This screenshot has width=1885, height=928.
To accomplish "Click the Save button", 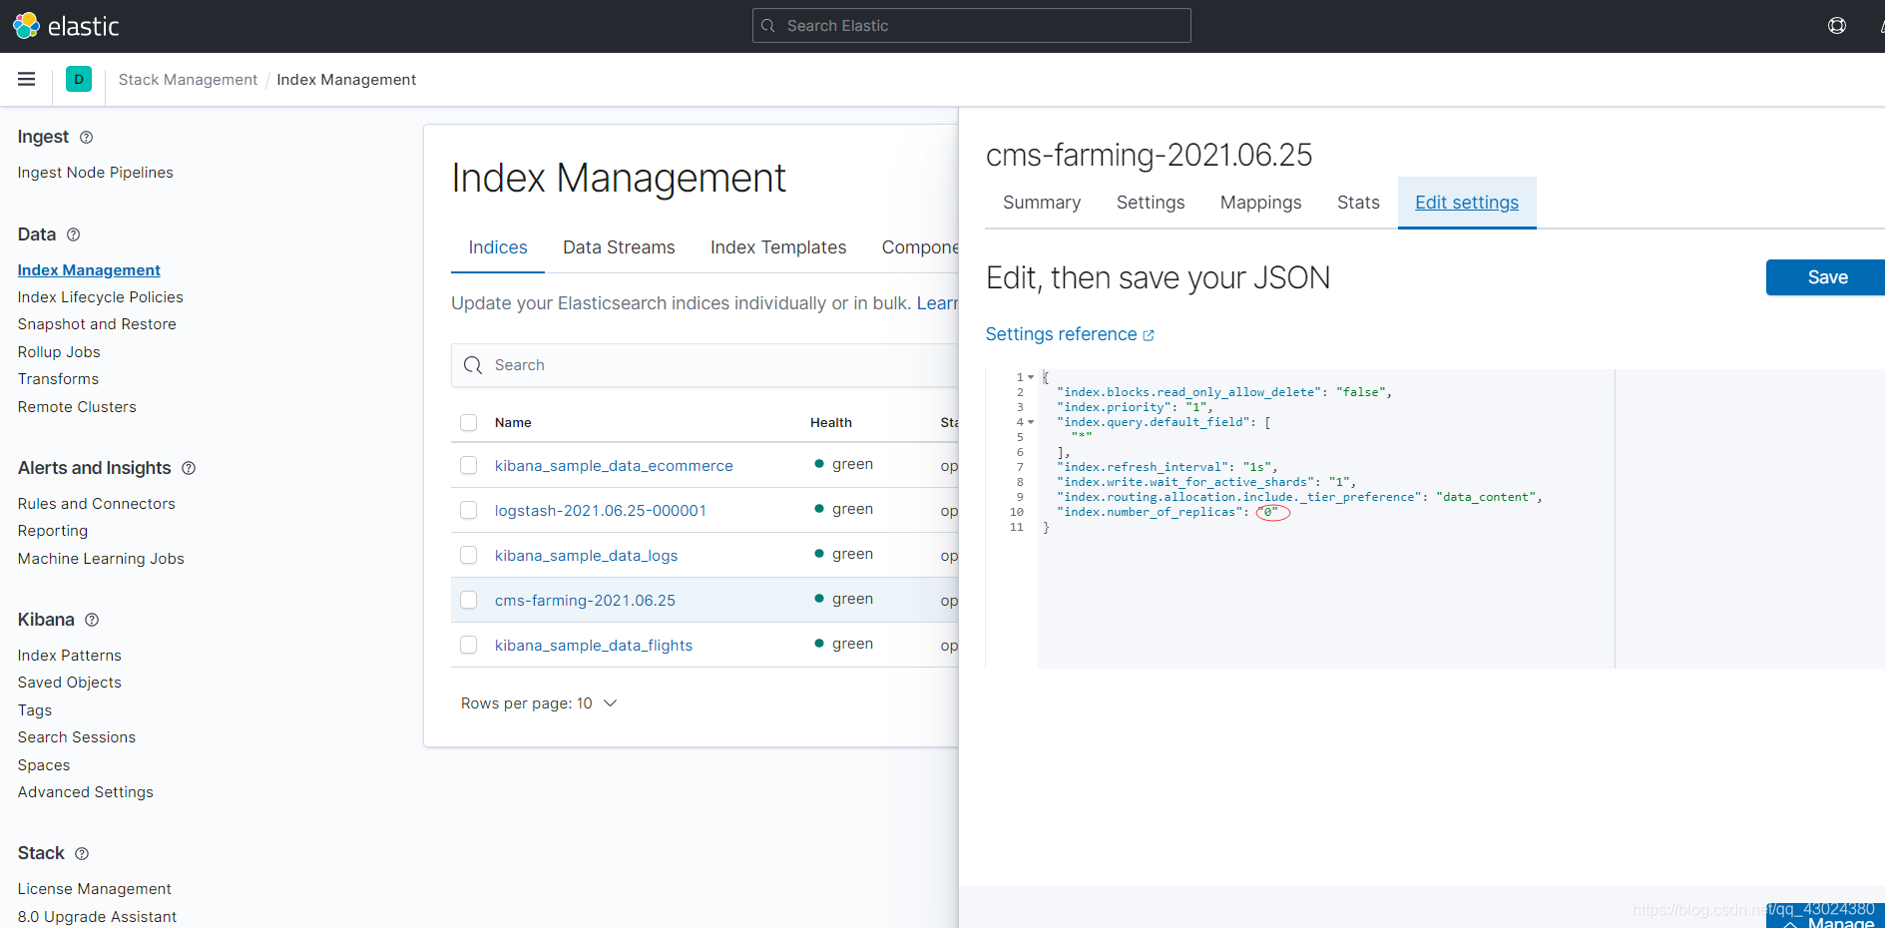I will [x=1826, y=277].
